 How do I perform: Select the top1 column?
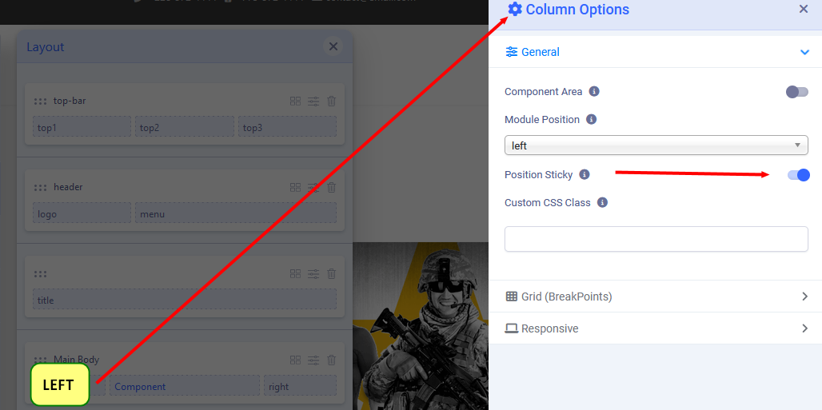coord(82,127)
